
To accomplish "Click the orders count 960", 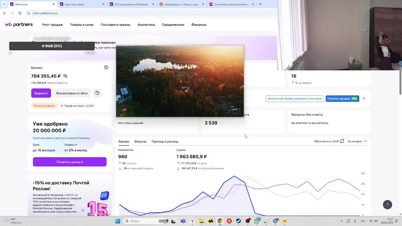I will [123, 157].
